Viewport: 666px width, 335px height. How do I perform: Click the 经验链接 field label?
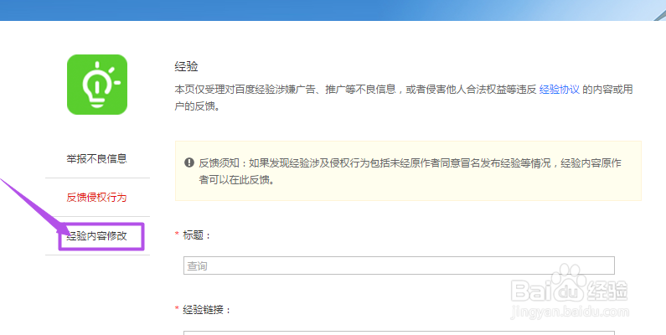[x=208, y=309]
